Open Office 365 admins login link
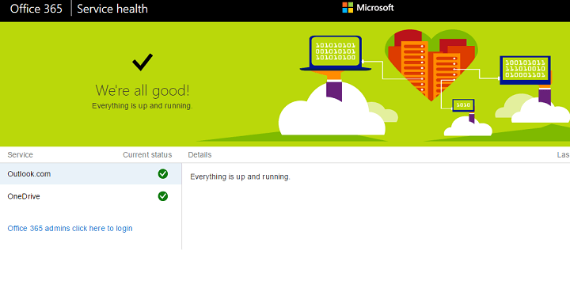 tap(70, 229)
